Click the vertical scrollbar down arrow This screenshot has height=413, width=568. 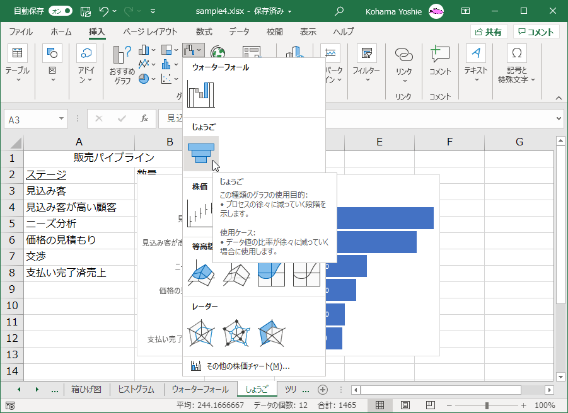560,377
